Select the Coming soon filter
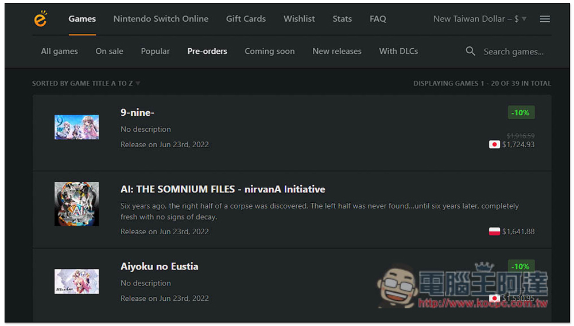 pyautogui.click(x=269, y=51)
